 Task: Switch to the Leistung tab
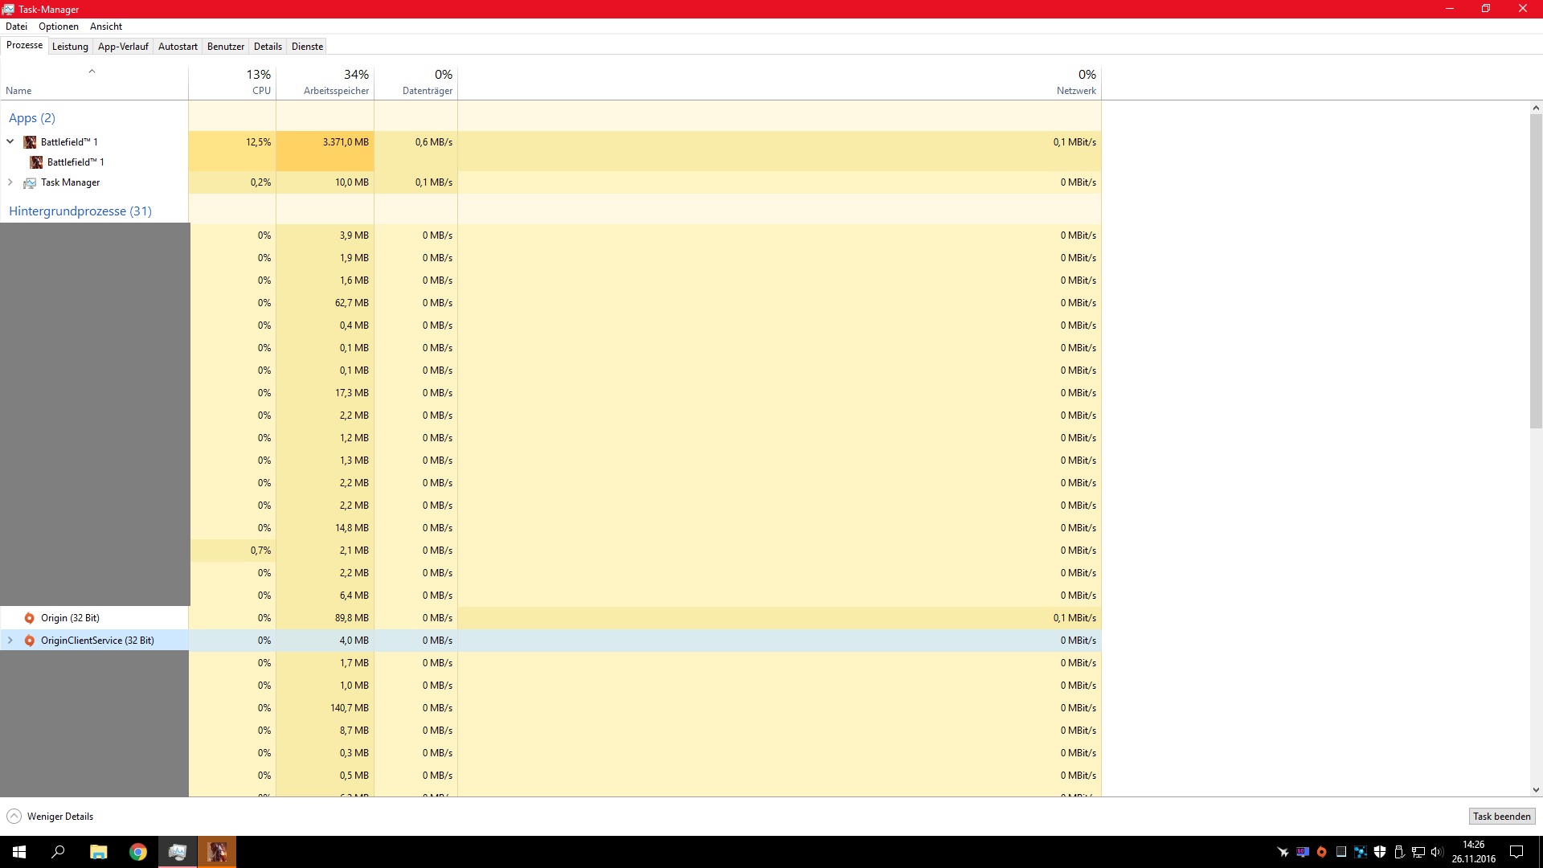pos(70,47)
